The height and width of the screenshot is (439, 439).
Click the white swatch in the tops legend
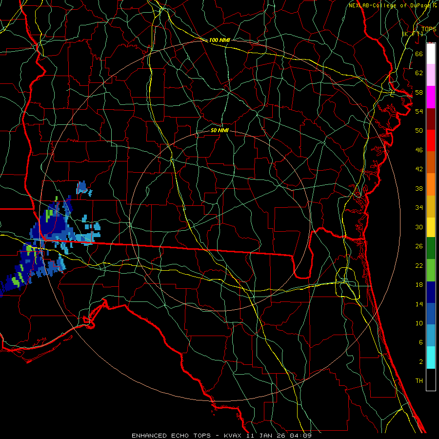click(x=431, y=54)
